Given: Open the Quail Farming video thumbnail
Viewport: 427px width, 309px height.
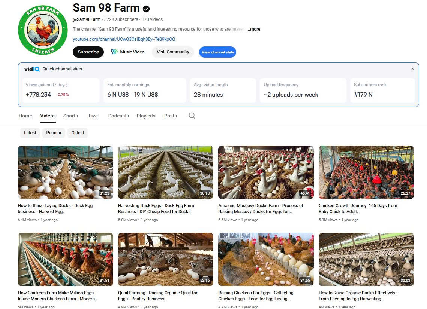Looking at the screenshot, I should pyautogui.click(x=165, y=259).
